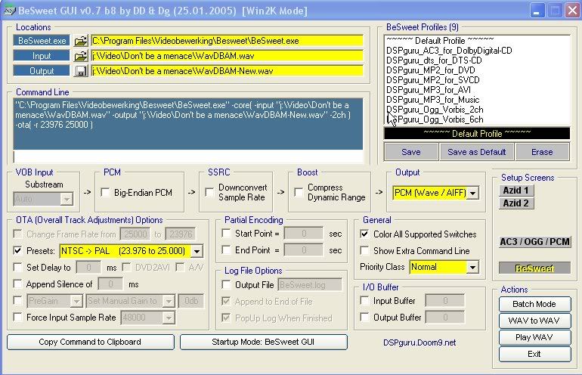Enable End Point partial encoding checkbox
The image size is (582, 375).
226,250
